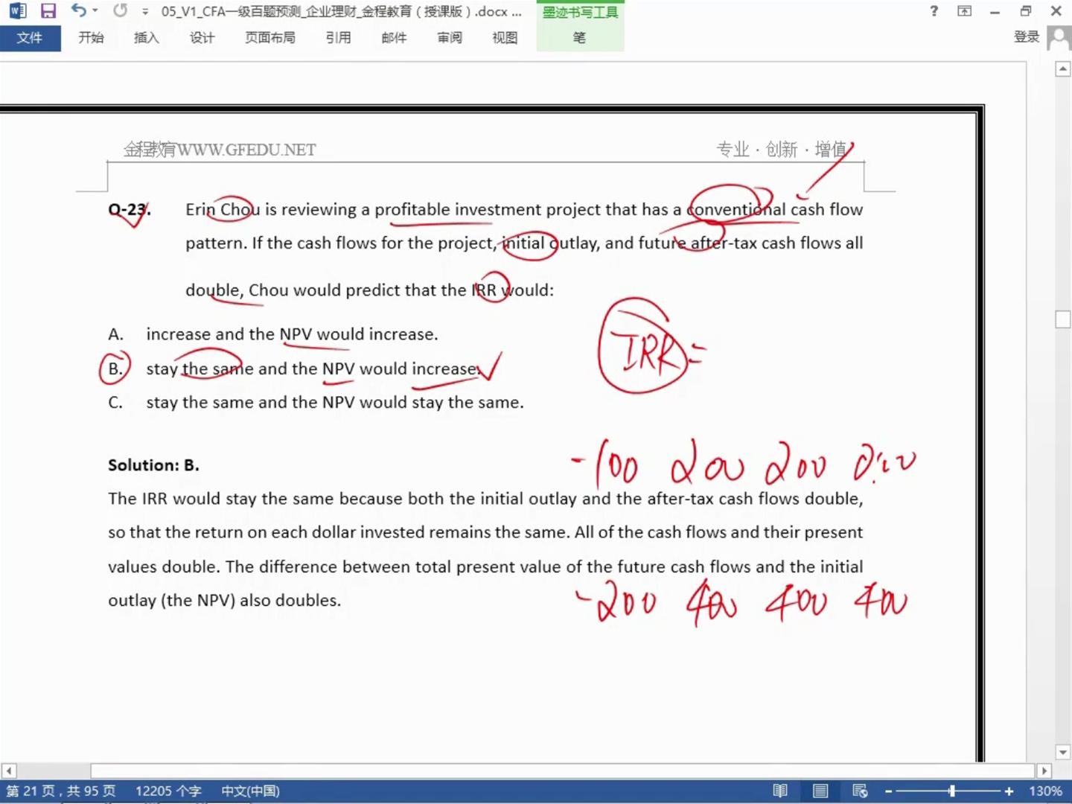Open the 文件 (File) menu
This screenshot has width=1072, height=804.
30,38
